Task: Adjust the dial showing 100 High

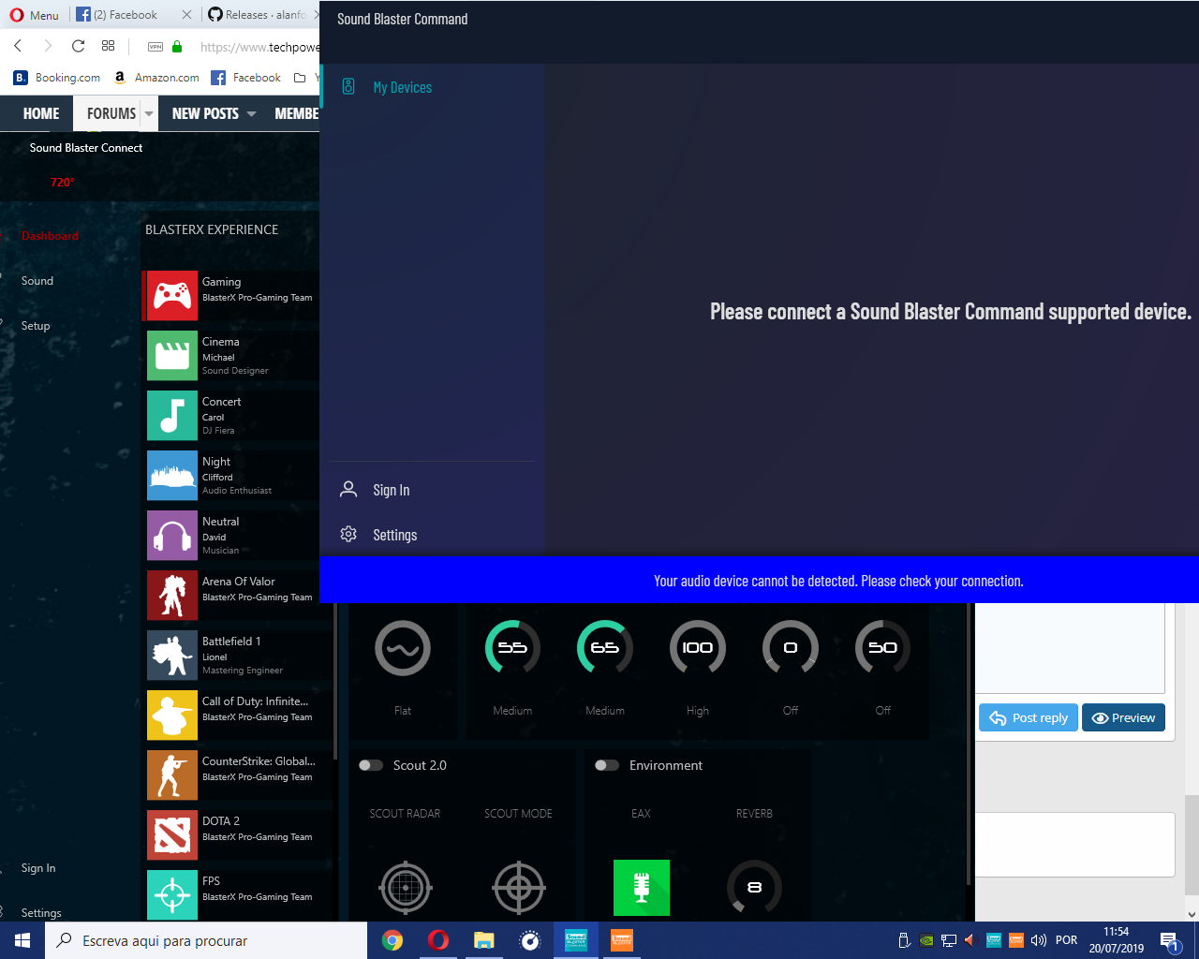Action: 698,648
